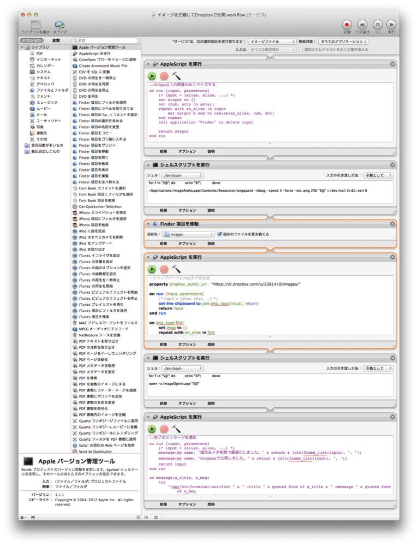The image size is (418, 546).
Task: Click the Hide Library (ライブラリを隠す) toolbar icon
Action: tap(35, 25)
